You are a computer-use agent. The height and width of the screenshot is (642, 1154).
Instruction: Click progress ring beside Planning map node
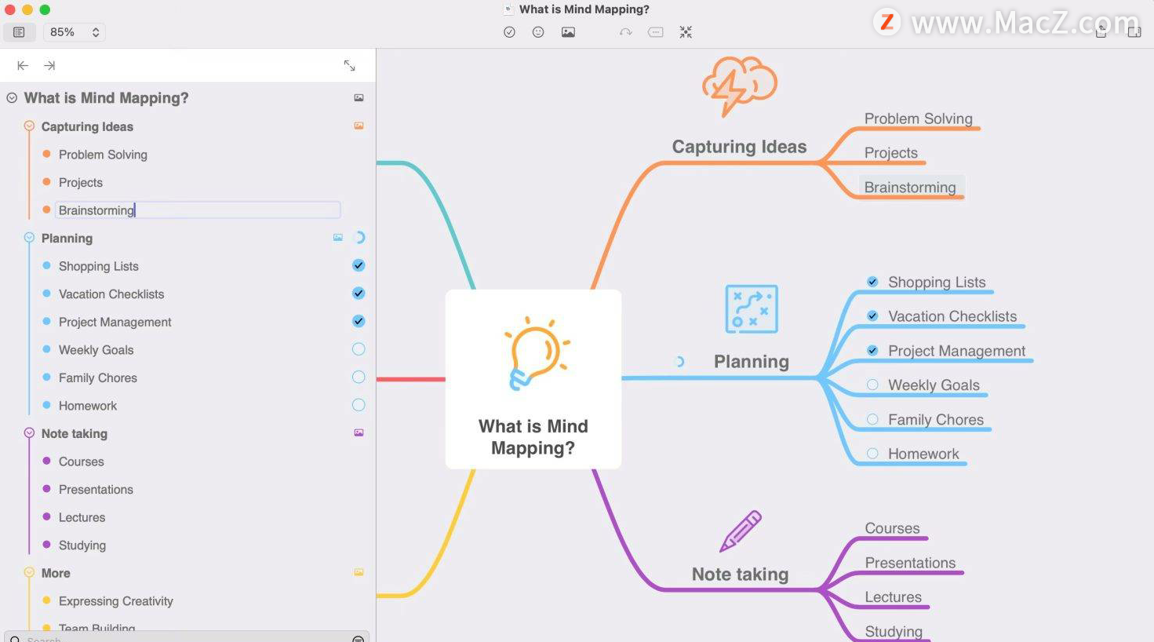pos(680,362)
